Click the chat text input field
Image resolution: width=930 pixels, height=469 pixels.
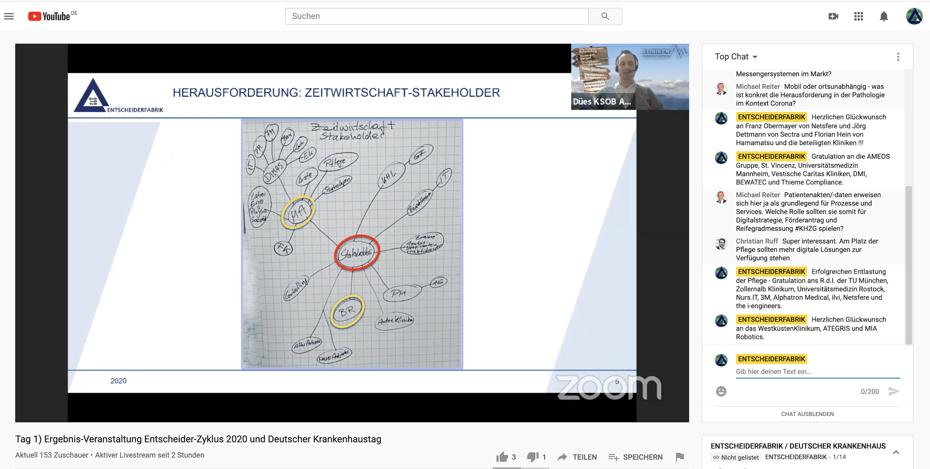pyautogui.click(x=818, y=371)
